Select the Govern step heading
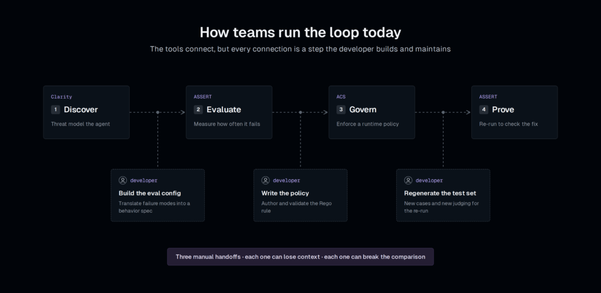 coord(363,110)
